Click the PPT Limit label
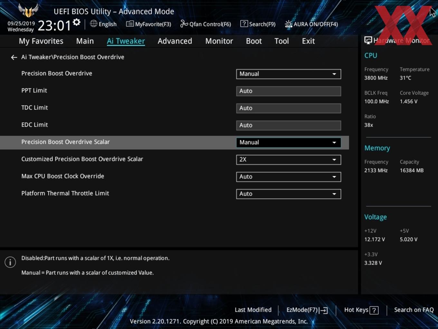This screenshot has height=329, width=438. point(34,91)
